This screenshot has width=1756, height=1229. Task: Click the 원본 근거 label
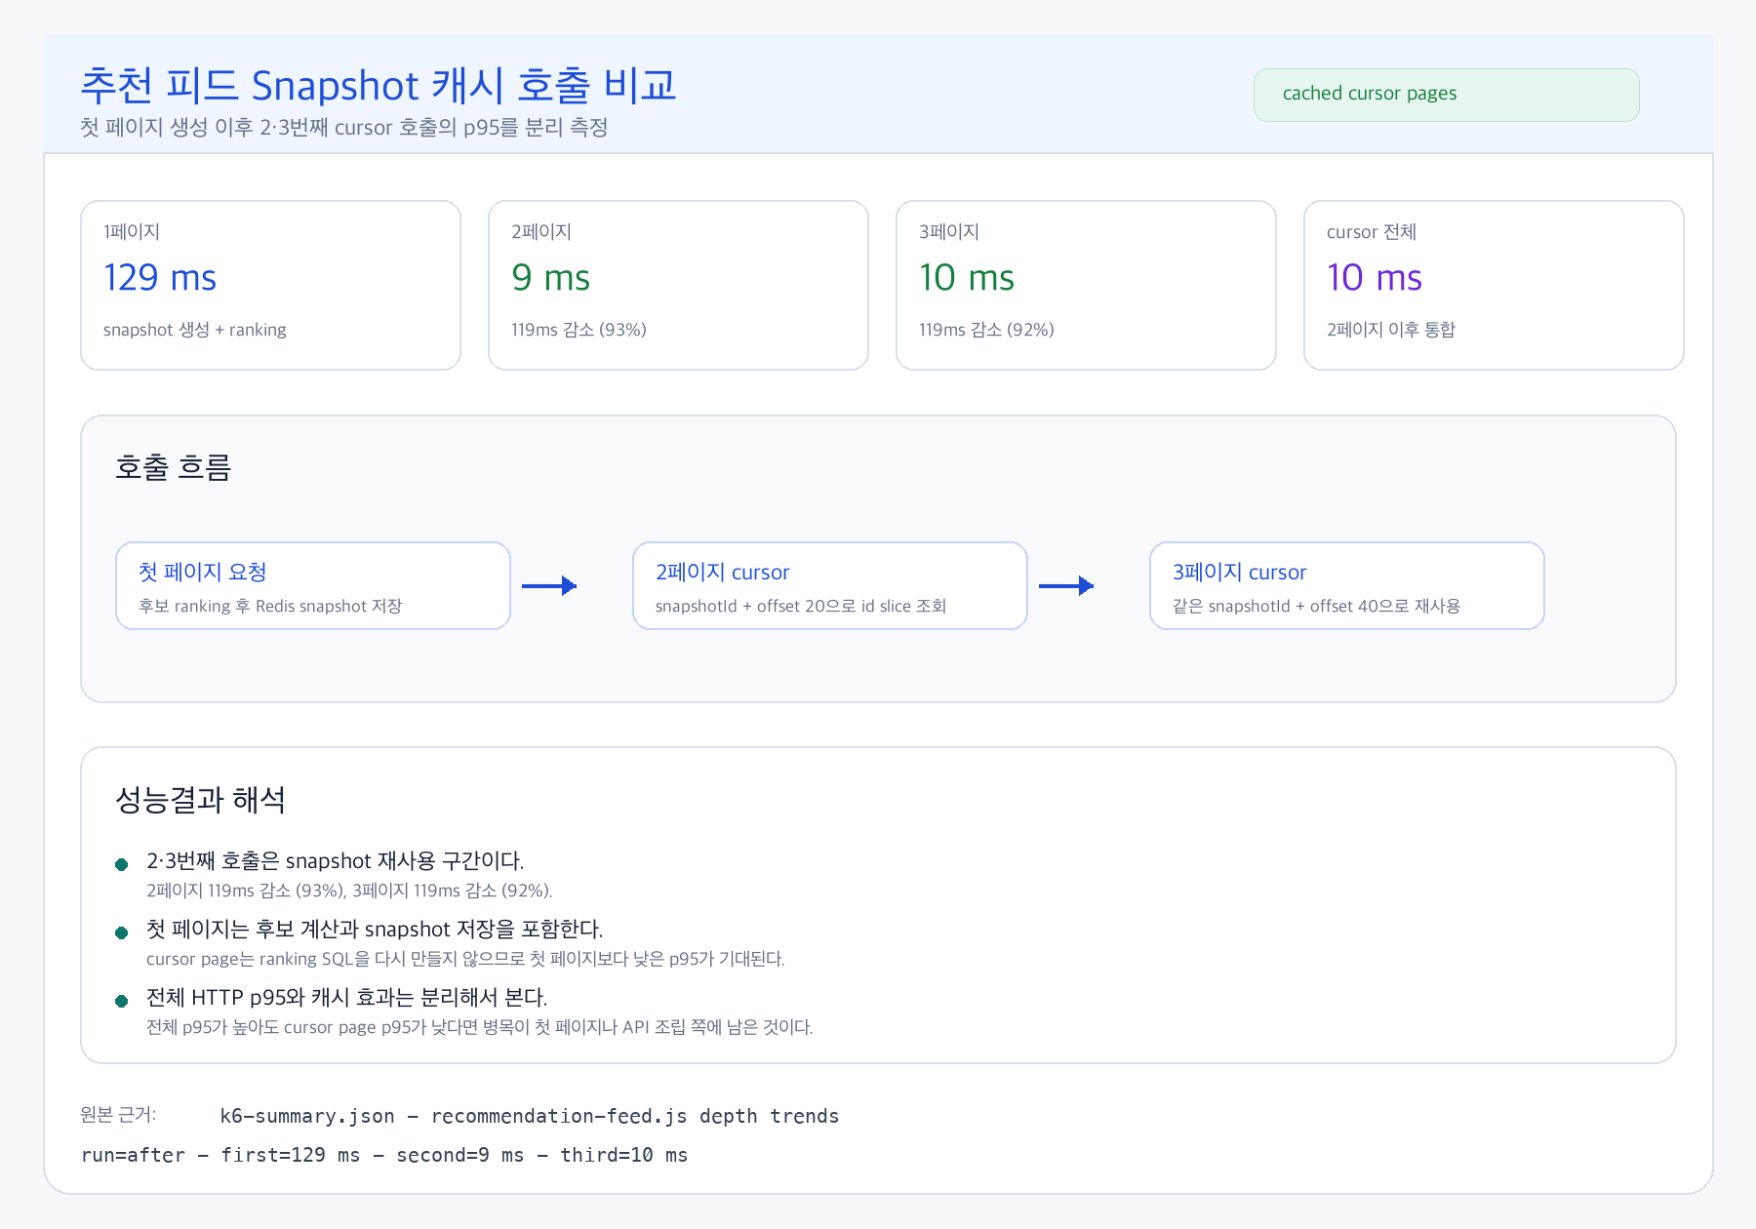118,1115
